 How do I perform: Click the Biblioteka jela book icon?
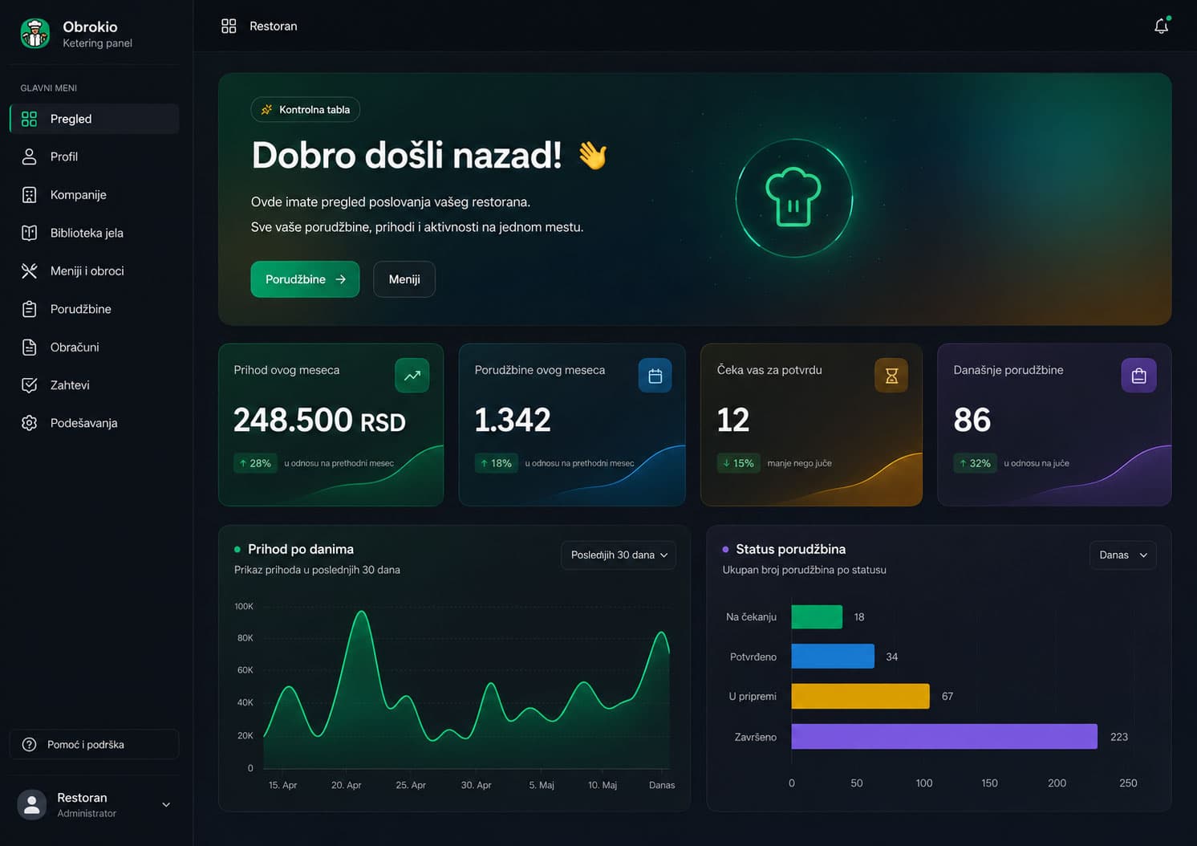(x=30, y=233)
